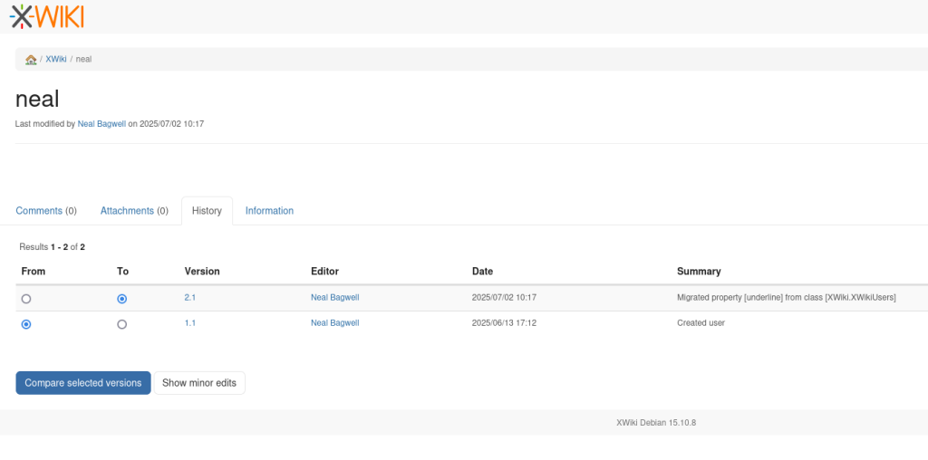Select the From radio for version 2.1
Screen dimensions: 928x460
point(26,299)
